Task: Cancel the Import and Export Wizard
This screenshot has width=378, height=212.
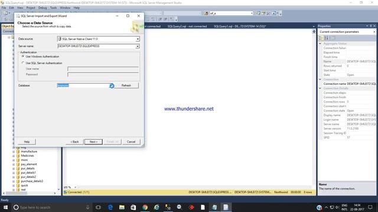Action: coord(131,142)
